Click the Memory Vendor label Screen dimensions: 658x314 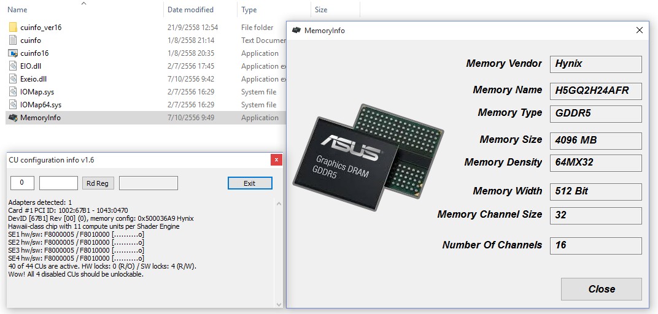pyautogui.click(x=504, y=64)
